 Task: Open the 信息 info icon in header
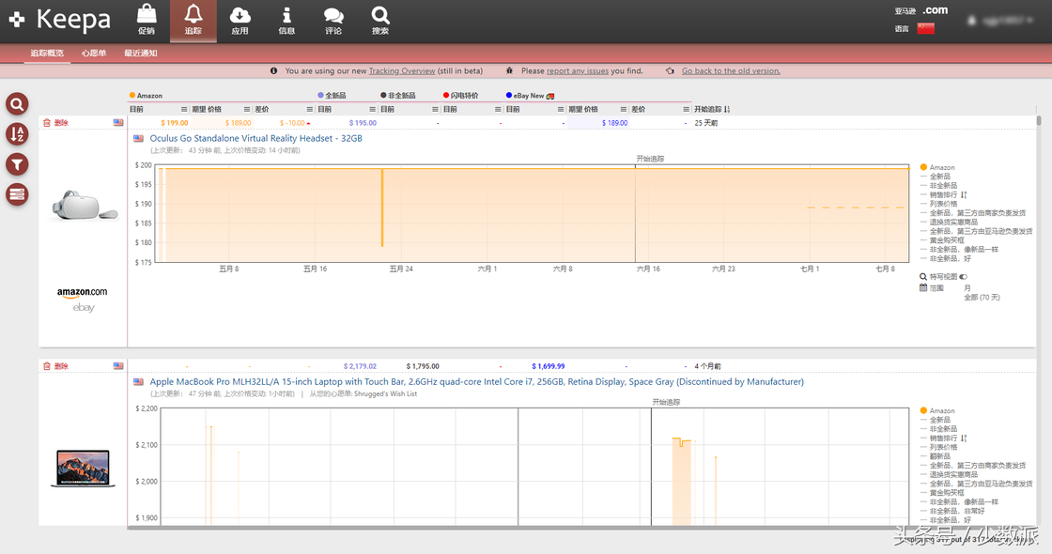coord(286,15)
